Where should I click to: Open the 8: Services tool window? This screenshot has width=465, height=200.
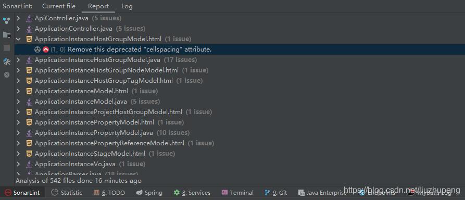[192, 193]
